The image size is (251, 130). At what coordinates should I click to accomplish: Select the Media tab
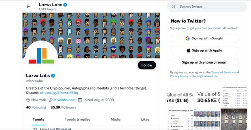[116, 119]
